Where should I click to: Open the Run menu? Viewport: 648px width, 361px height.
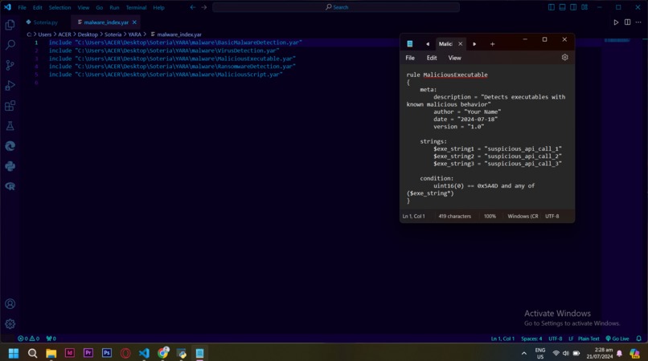tap(114, 7)
